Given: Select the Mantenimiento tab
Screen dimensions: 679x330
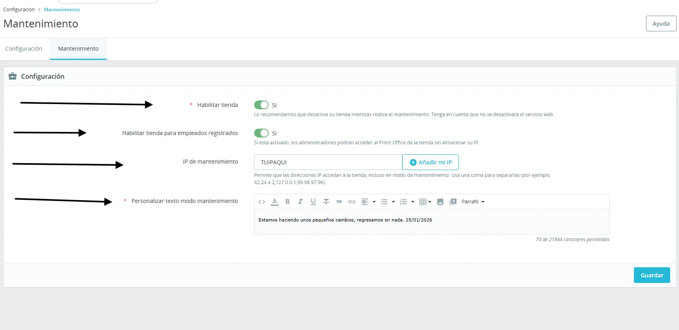Looking at the screenshot, I should pyautogui.click(x=78, y=49).
